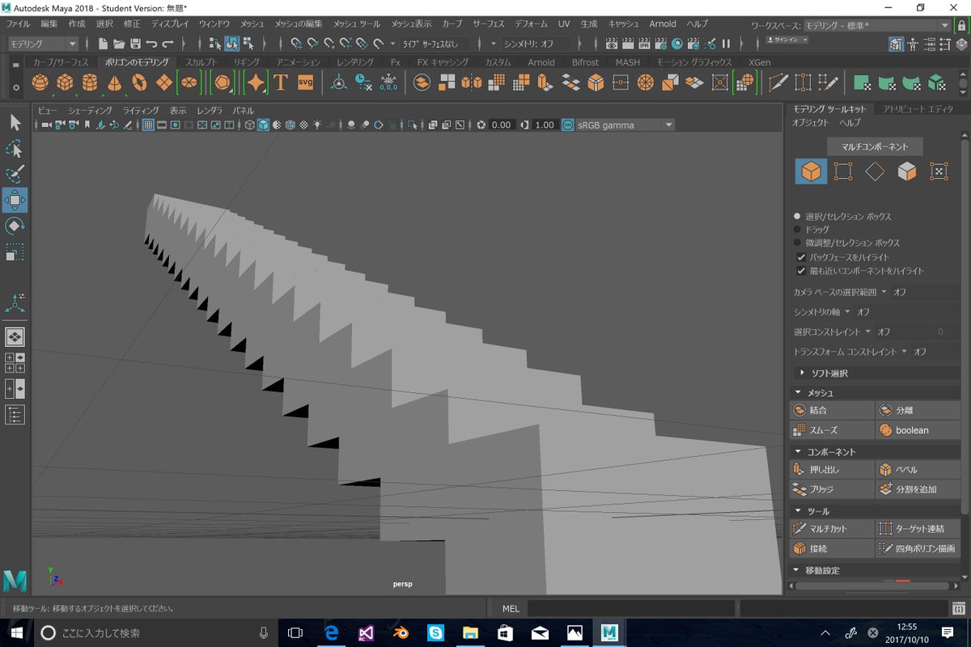Switch to the Arnold shelf tab
Image resolution: width=971 pixels, height=647 pixels.
541,62
